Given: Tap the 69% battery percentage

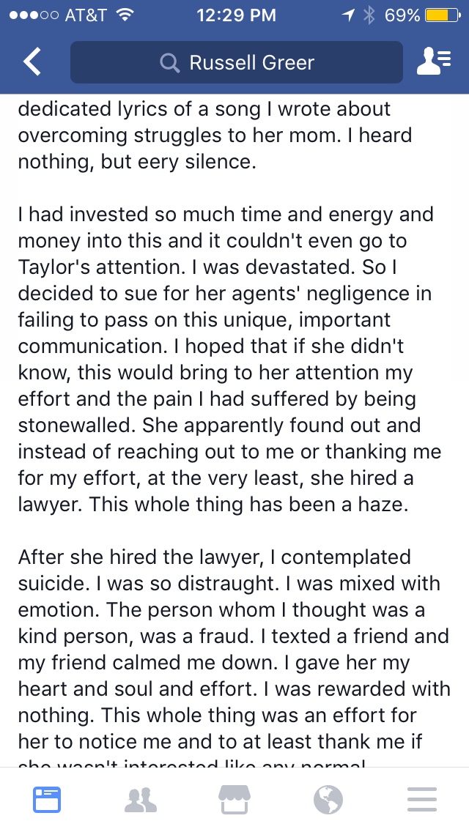Looking at the screenshot, I should (402, 15).
